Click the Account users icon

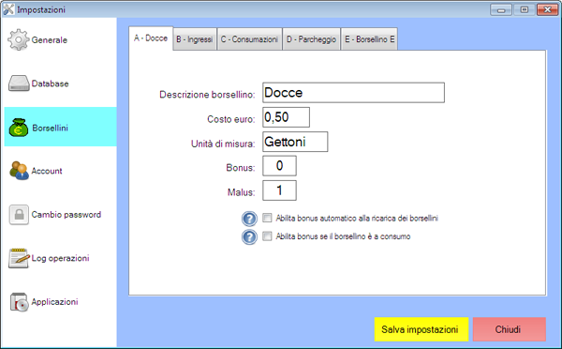click(x=19, y=171)
